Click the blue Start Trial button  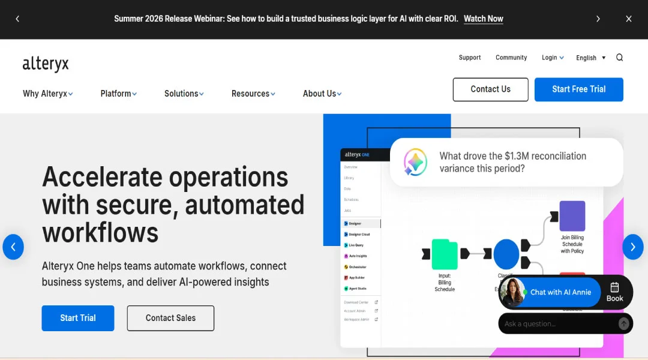[77, 318]
